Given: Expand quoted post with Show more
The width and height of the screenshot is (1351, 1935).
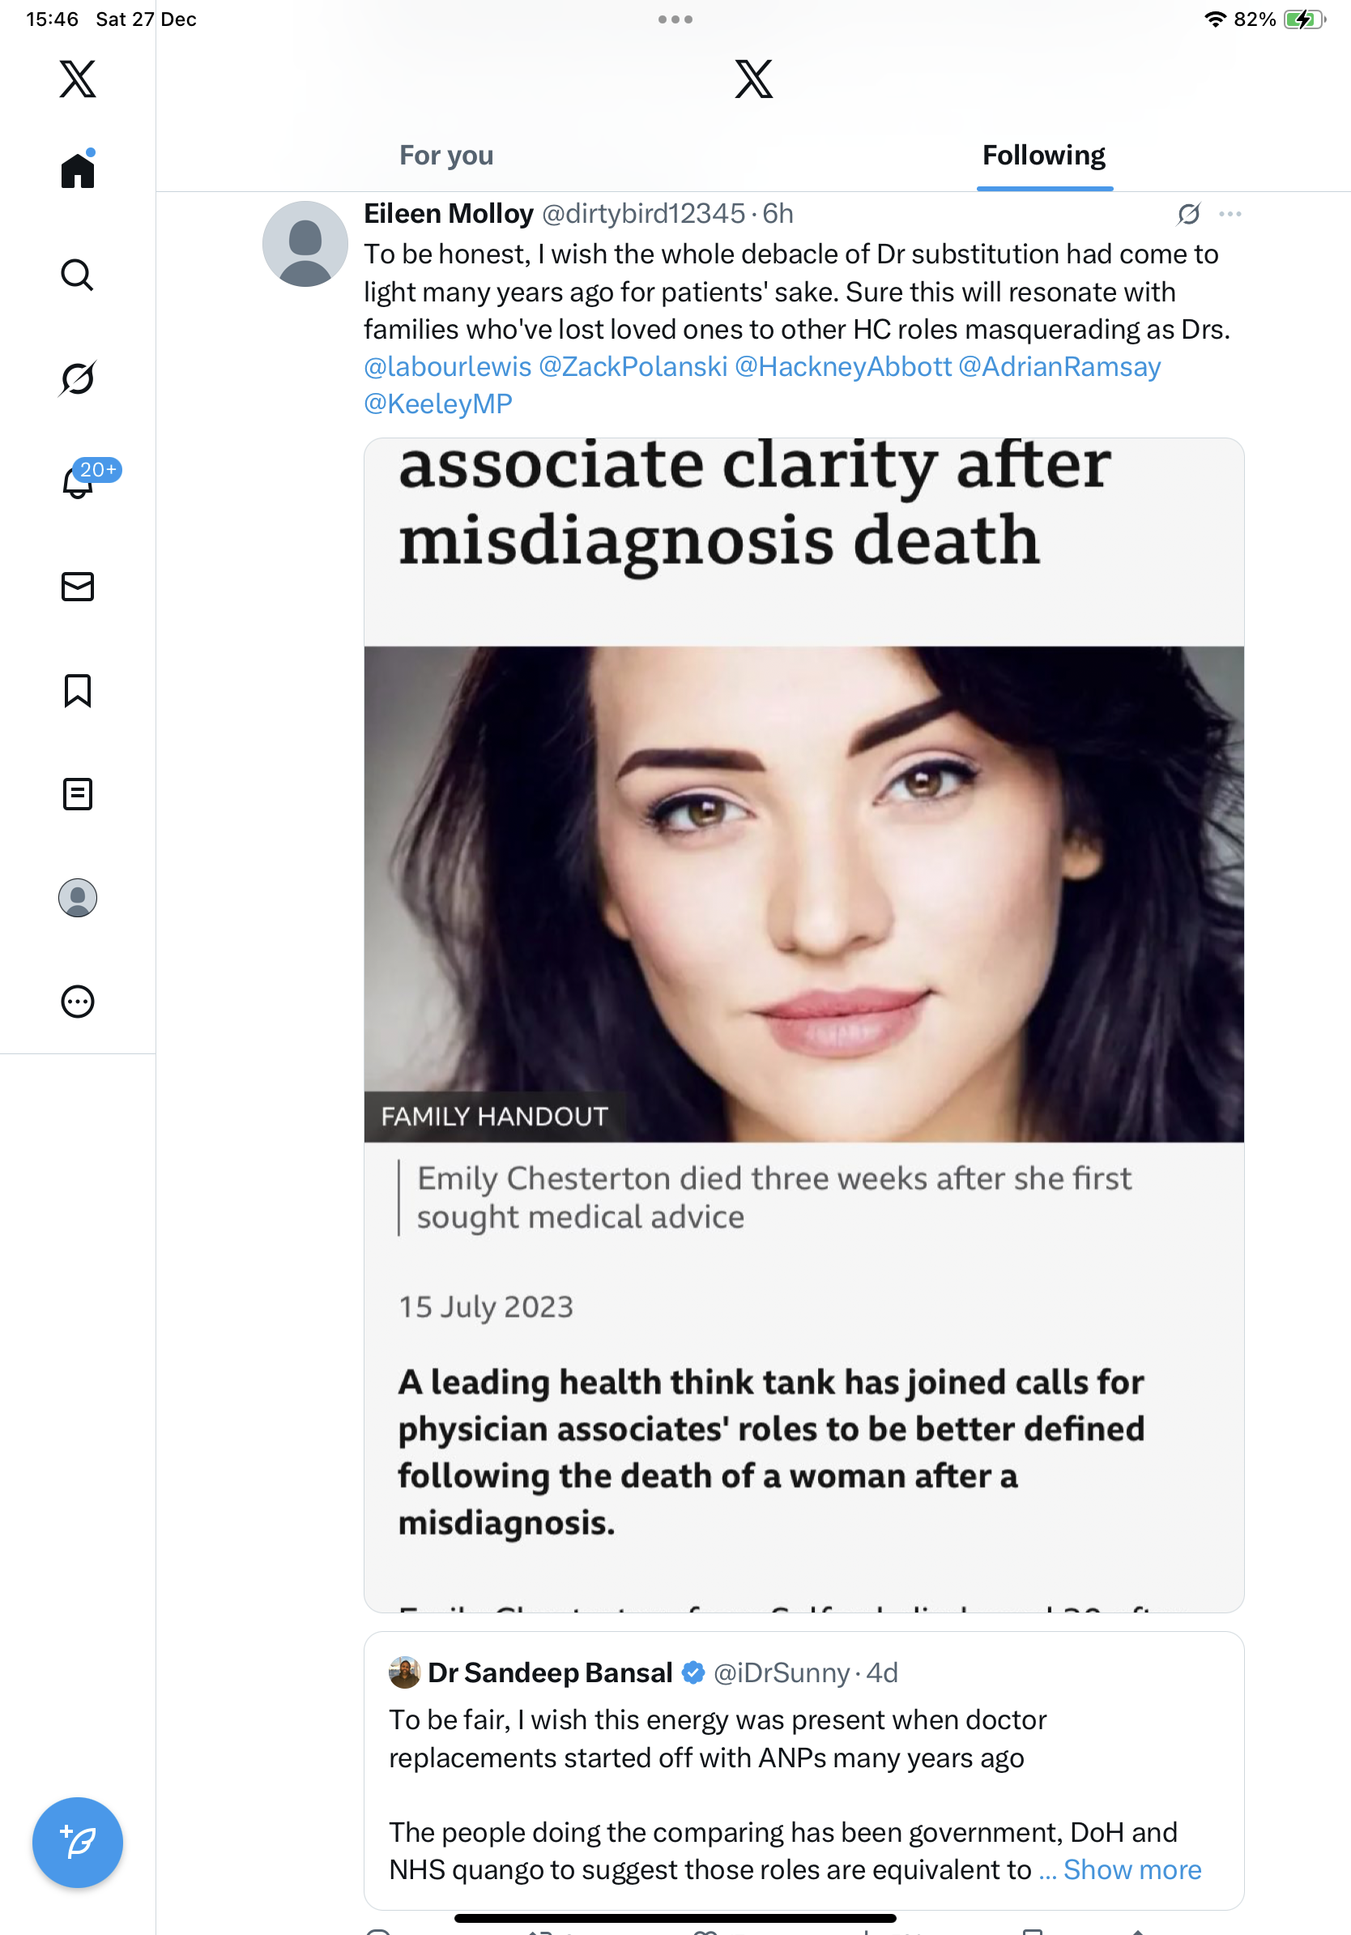Looking at the screenshot, I should [x=1132, y=1869].
